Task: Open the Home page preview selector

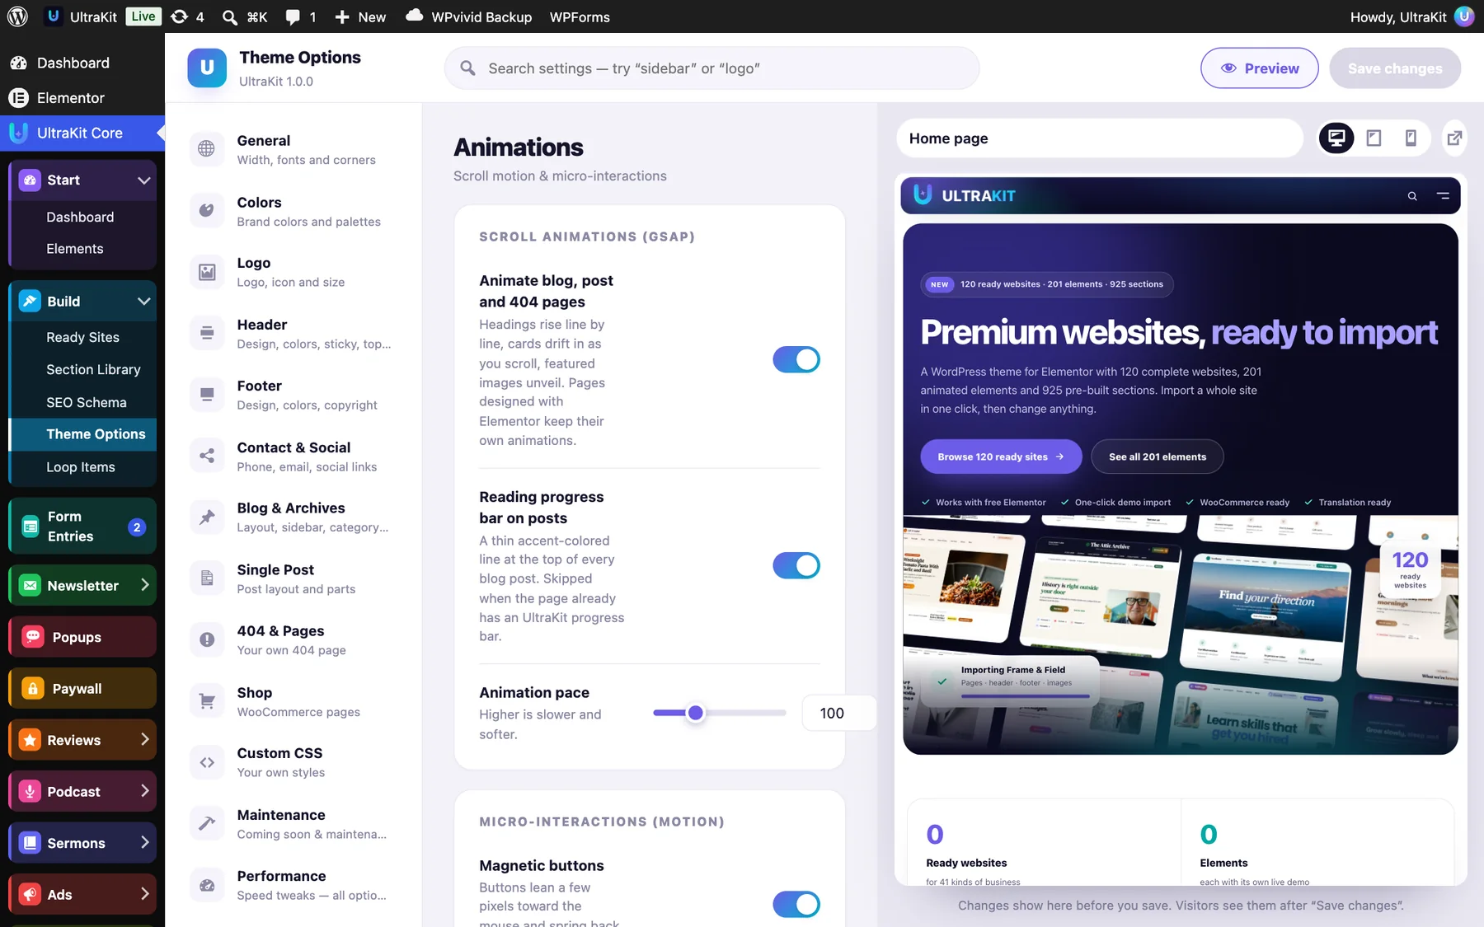Action: pyautogui.click(x=1100, y=138)
